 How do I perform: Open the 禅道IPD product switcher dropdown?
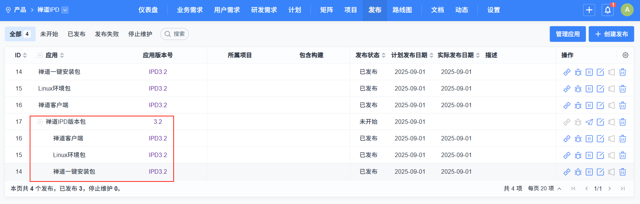coord(65,10)
